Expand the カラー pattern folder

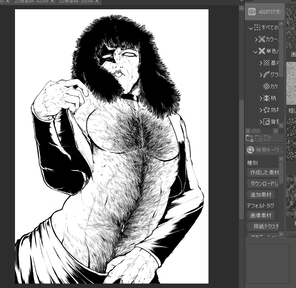point(256,40)
